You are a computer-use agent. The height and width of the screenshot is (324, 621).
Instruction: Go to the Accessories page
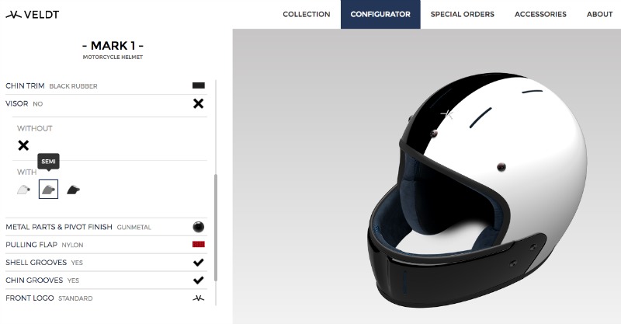[x=540, y=14]
